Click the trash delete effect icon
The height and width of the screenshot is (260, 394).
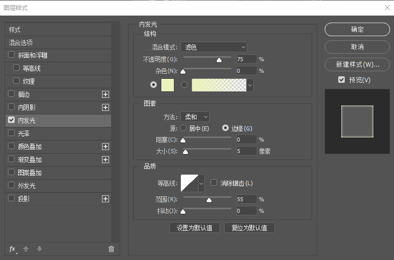point(111,249)
